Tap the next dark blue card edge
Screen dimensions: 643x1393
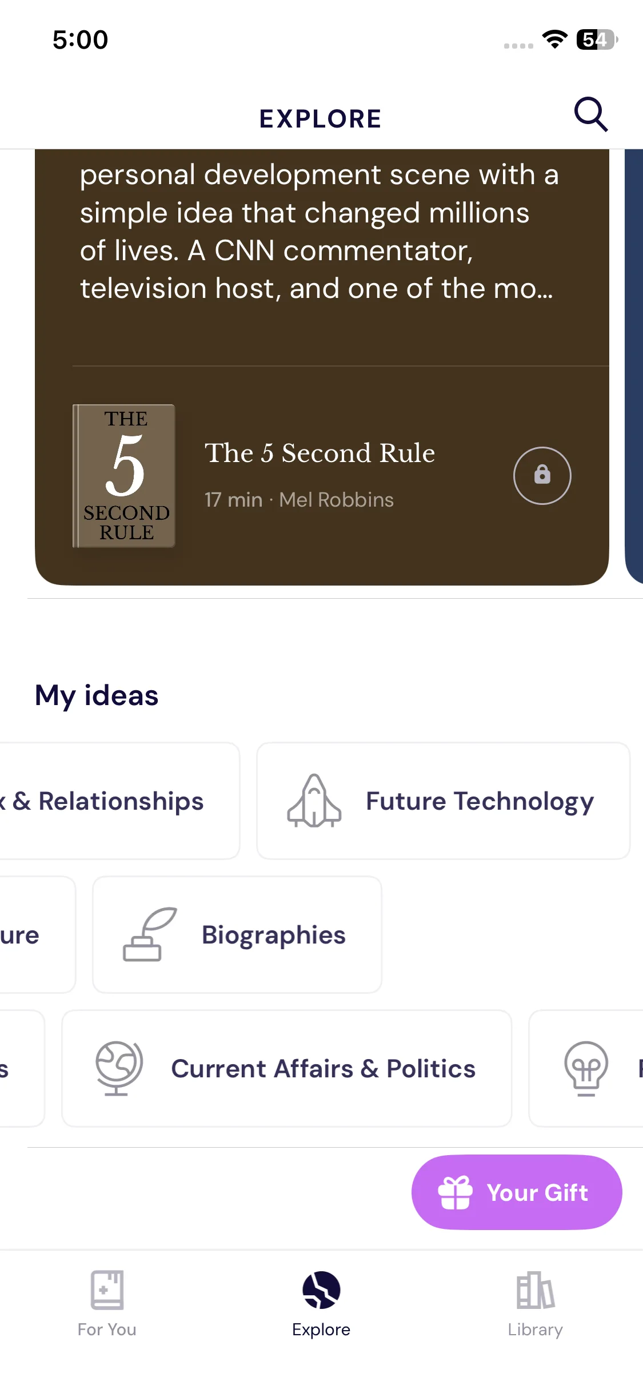point(634,366)
